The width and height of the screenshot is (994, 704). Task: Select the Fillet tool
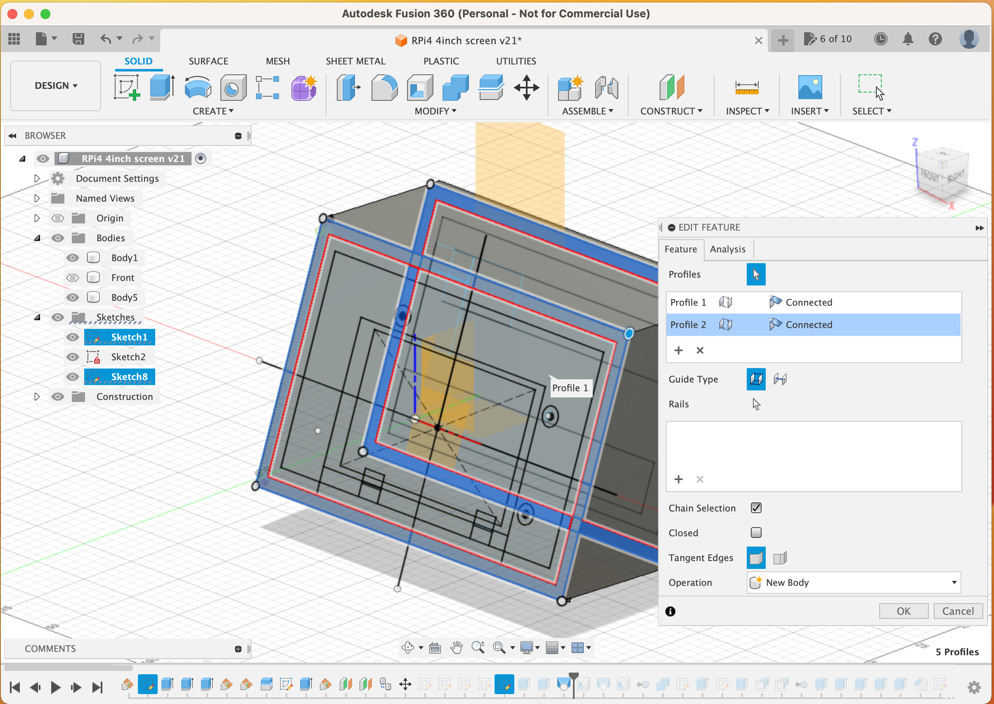pyautogui.click(x=384, y=87)
